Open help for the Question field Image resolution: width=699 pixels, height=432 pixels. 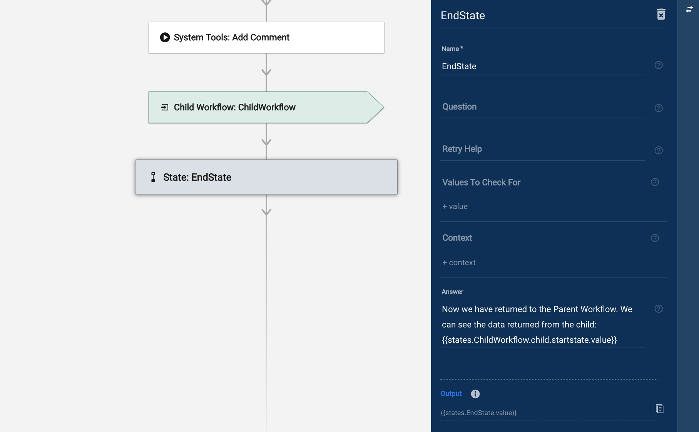pos(659,108)
